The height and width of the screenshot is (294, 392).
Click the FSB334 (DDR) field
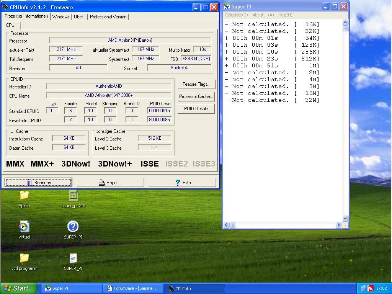[196, 59]
